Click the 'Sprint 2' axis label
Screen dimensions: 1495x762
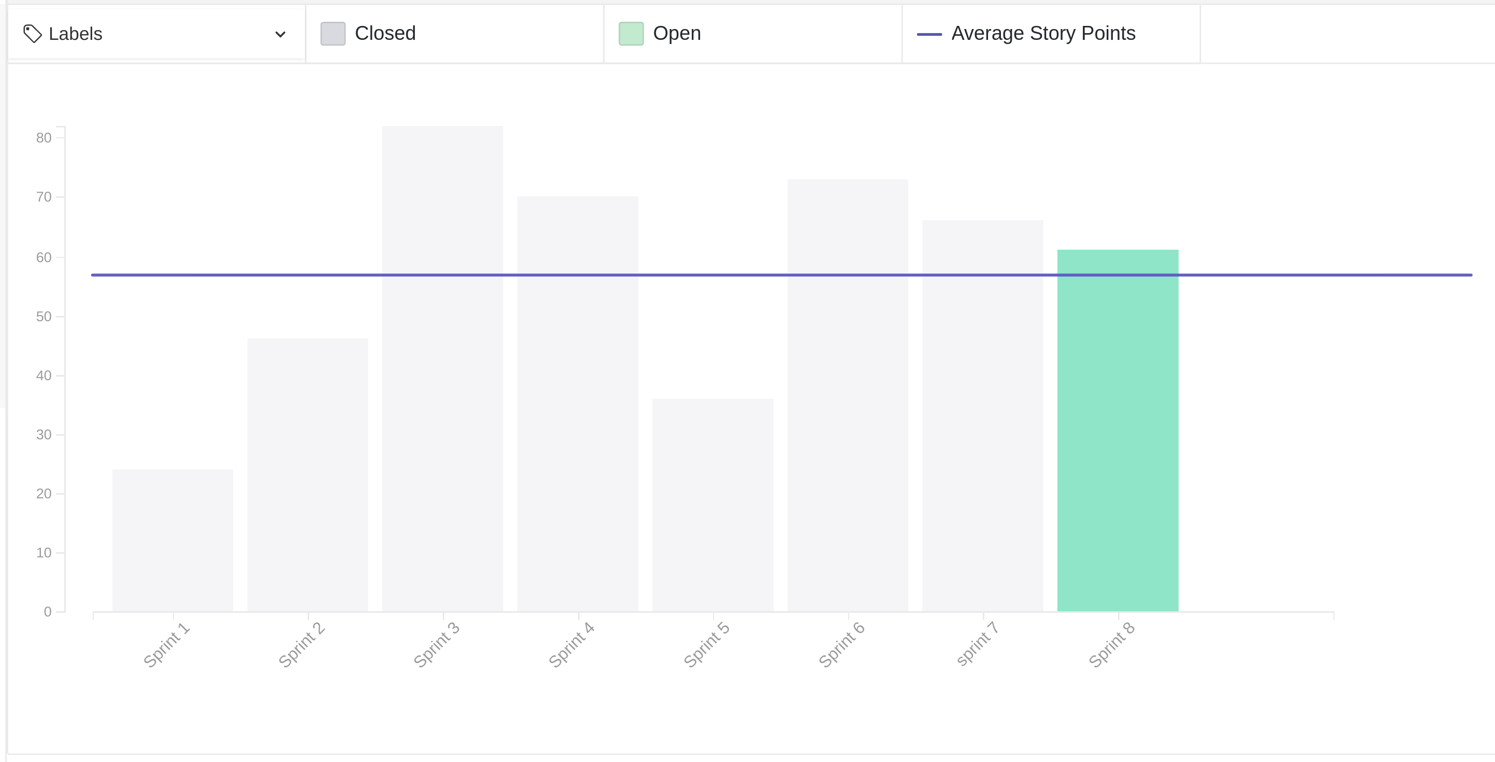click(x=302, y=645)
